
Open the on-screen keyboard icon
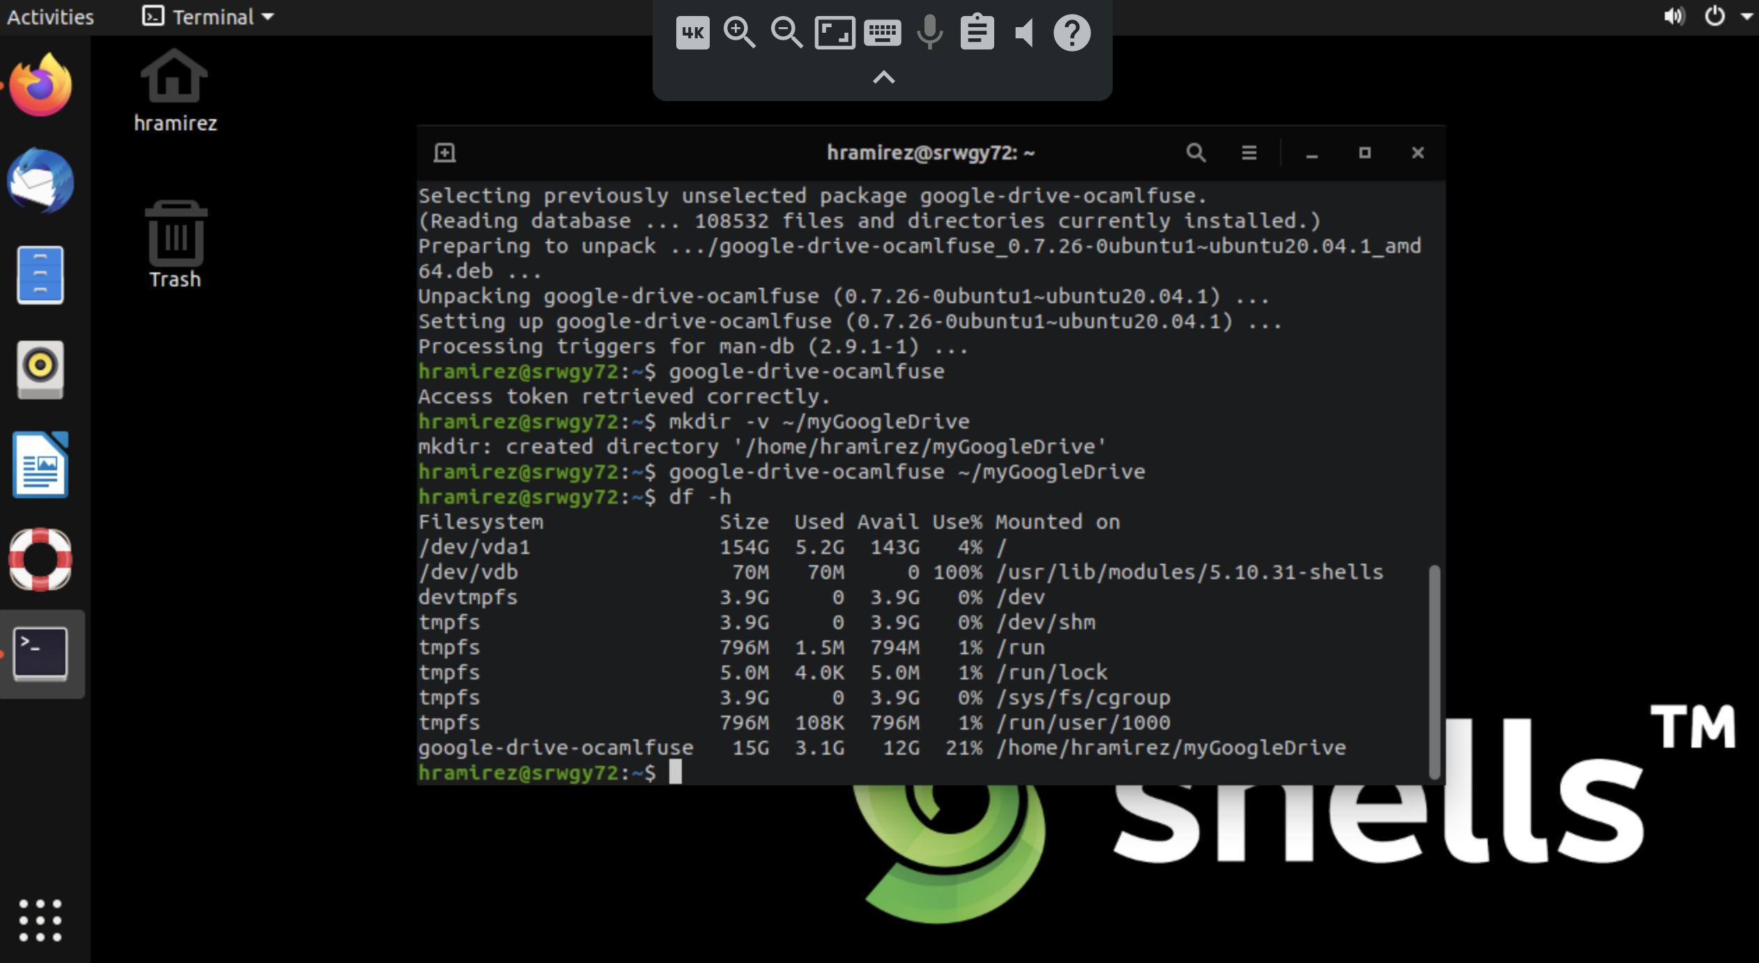882,33
